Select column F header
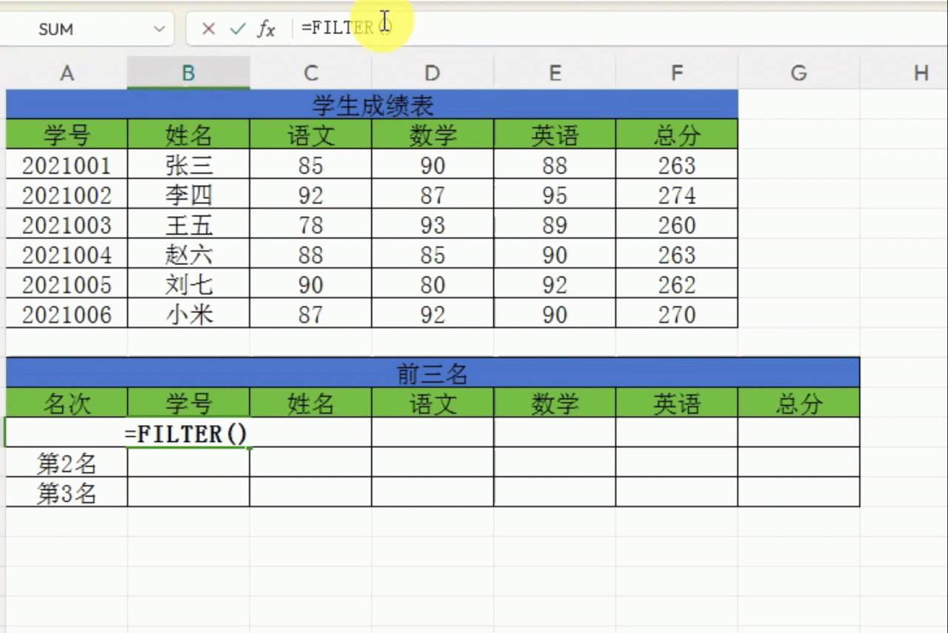The width and height of the screenshot is (948, 633). 677,73
